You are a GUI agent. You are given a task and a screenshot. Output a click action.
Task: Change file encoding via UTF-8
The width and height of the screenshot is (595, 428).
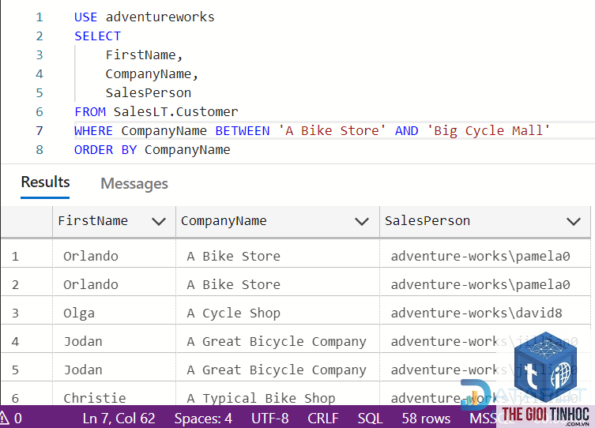point(269,419)
